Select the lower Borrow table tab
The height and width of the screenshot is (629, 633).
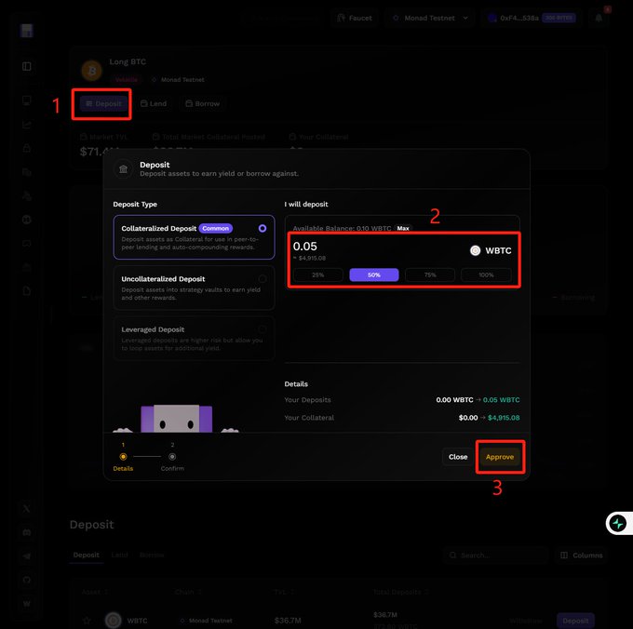click(152, 555)
